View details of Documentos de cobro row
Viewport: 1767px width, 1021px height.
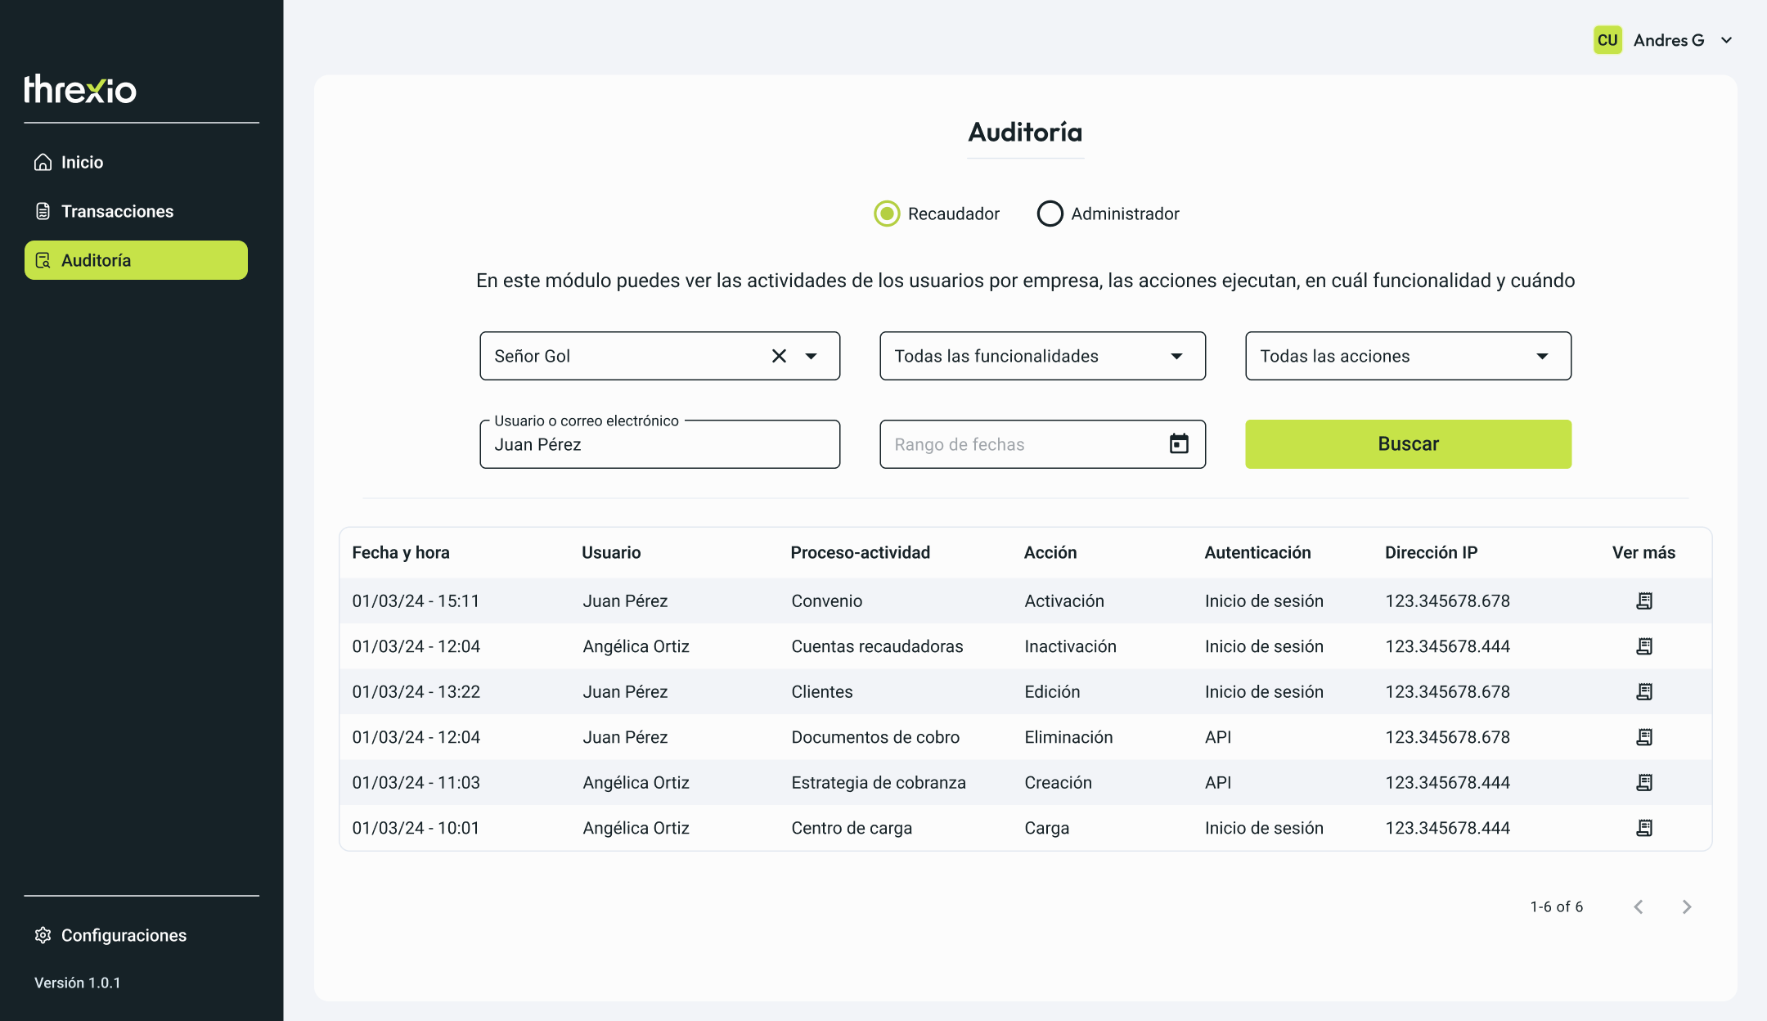[x=1644, y=737]
